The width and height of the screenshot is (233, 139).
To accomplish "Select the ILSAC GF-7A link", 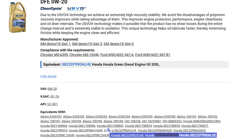I will [55, 96].
